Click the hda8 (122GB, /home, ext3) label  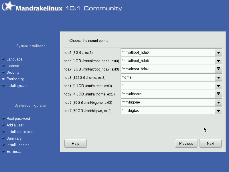(84, 77)
